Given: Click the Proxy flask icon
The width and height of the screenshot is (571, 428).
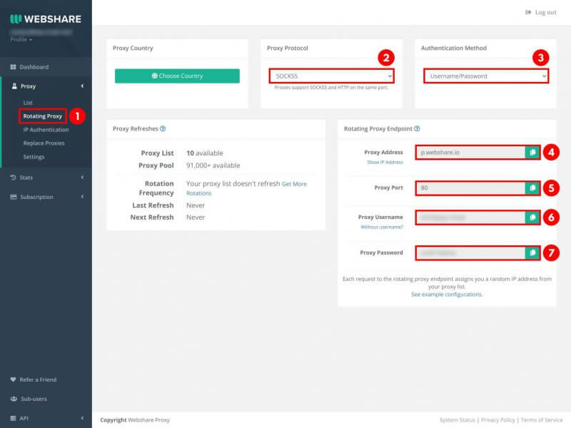Looking at the screenshot, I should click(14, 86).
